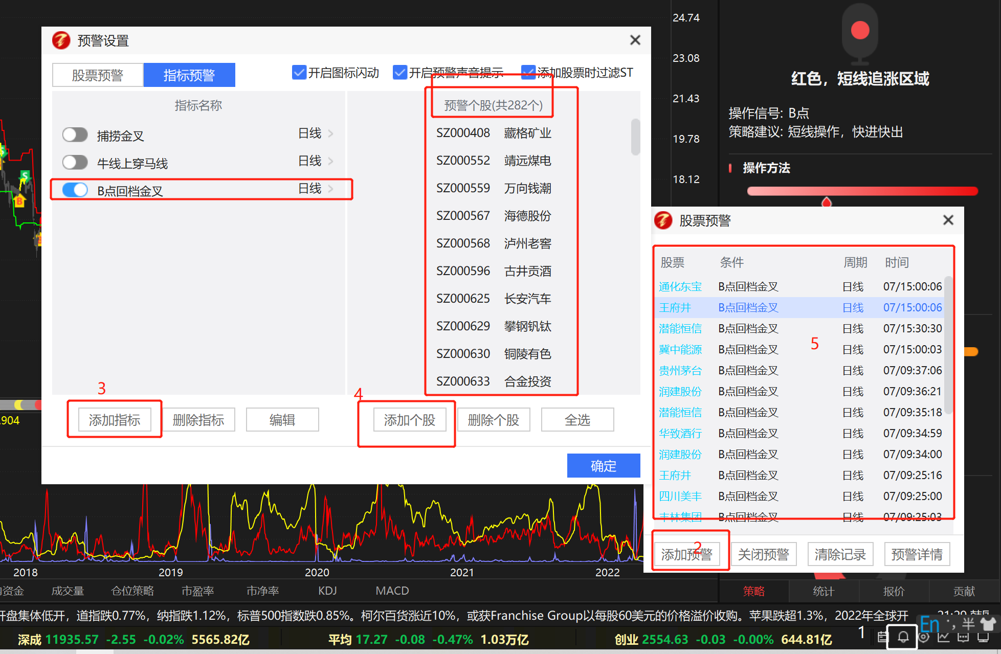Close the 股票预警 window
The image size is (1001, 654).
click(948, 220)
